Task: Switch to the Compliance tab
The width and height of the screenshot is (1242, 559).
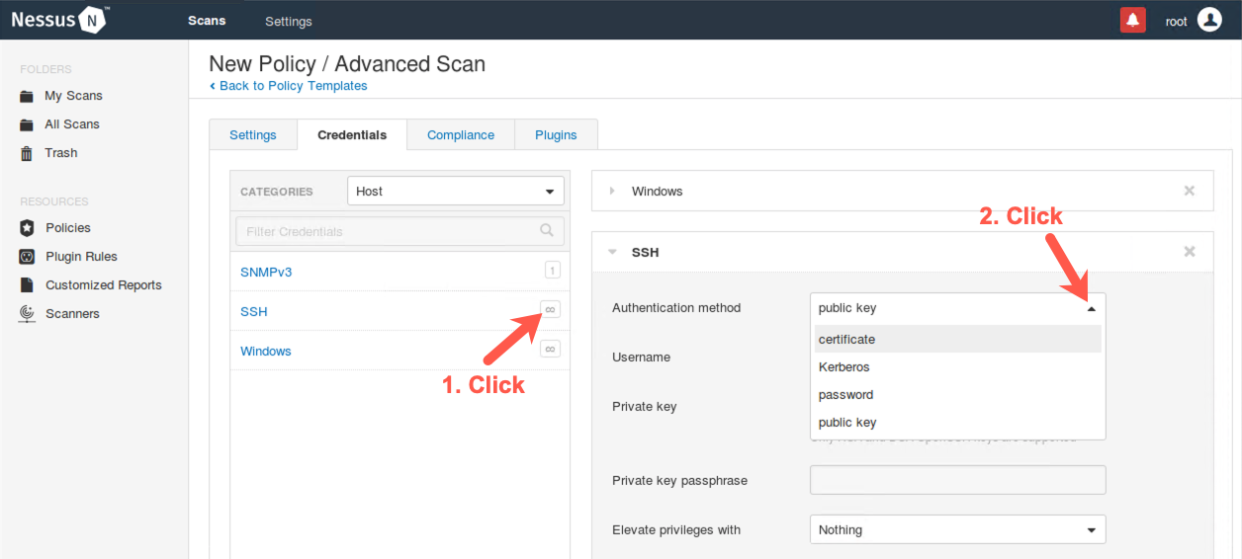Action: pyautogui.click(x=461, y=134)
